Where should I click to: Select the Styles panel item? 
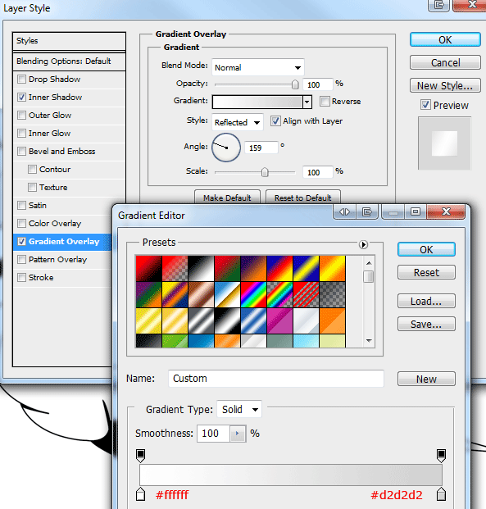coord(69,41)
